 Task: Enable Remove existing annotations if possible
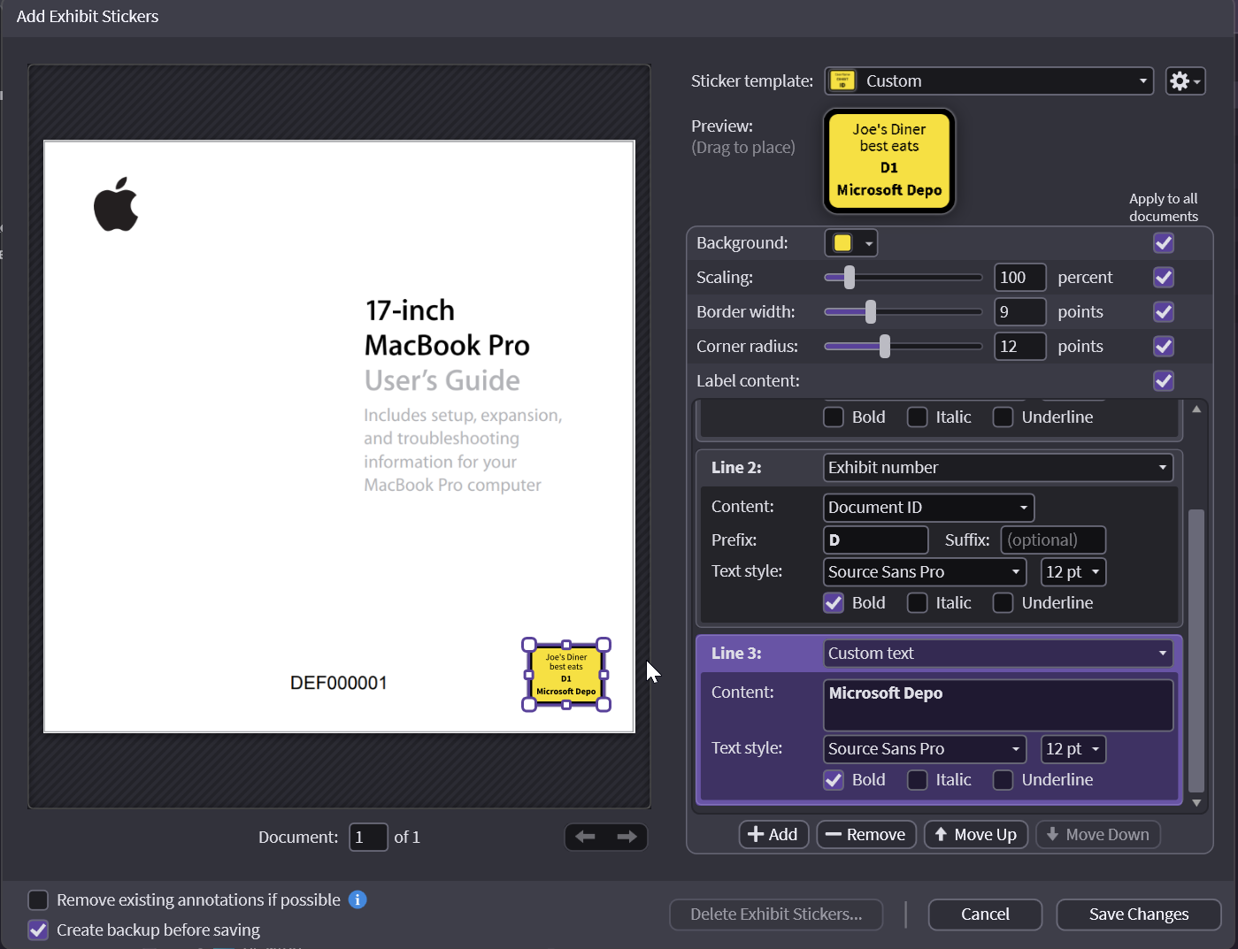click(x=38, y=899)
